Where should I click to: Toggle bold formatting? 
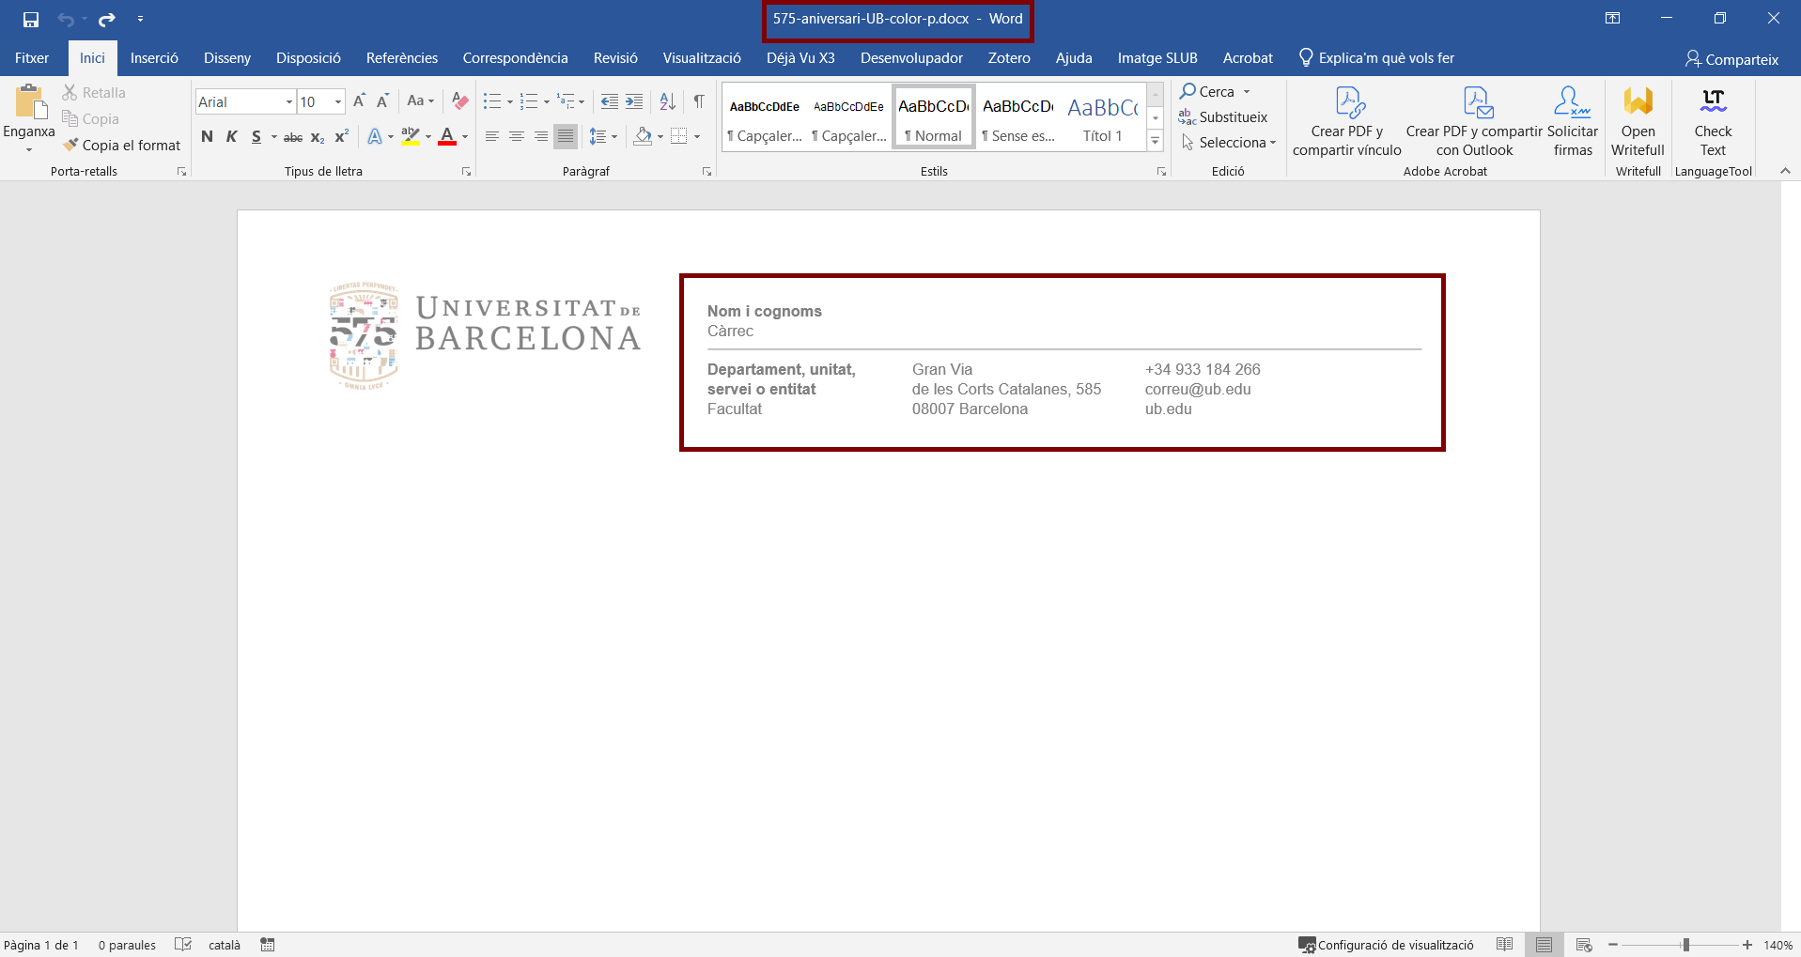(x=207, y=137)
